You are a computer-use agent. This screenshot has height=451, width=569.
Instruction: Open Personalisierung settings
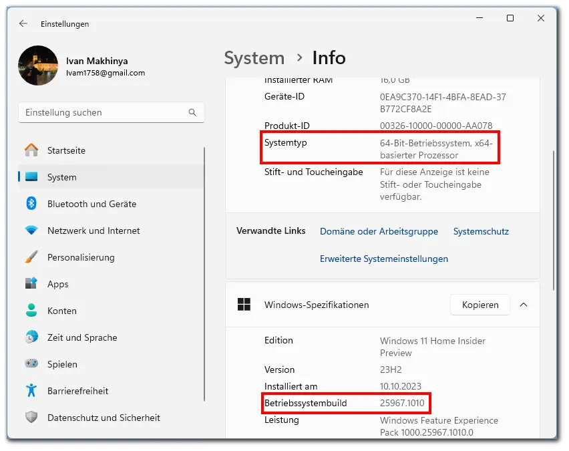(x=111, y=257)
